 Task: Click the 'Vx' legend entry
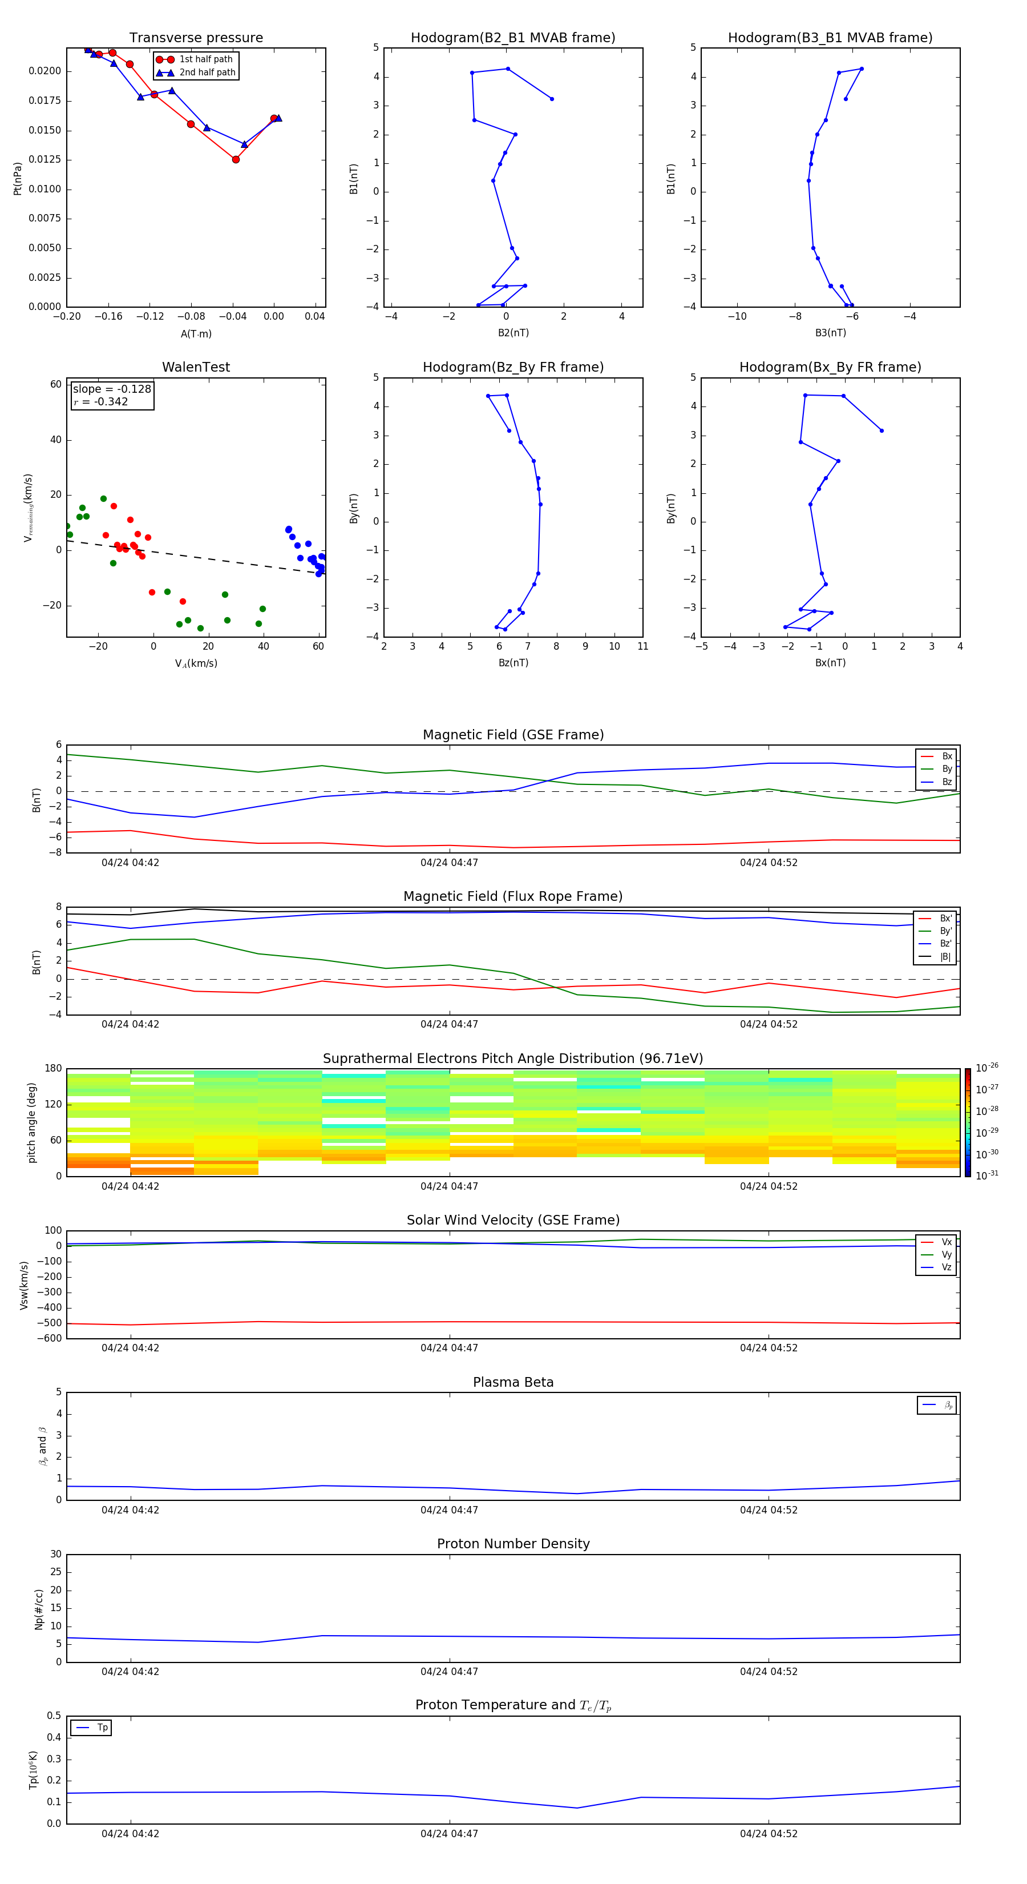pos(936,1242)
